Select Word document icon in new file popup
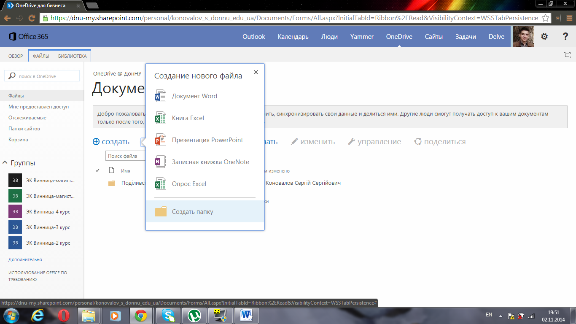Image resolution: width=576 pixels, height=324 pixels. click(161, 96)
